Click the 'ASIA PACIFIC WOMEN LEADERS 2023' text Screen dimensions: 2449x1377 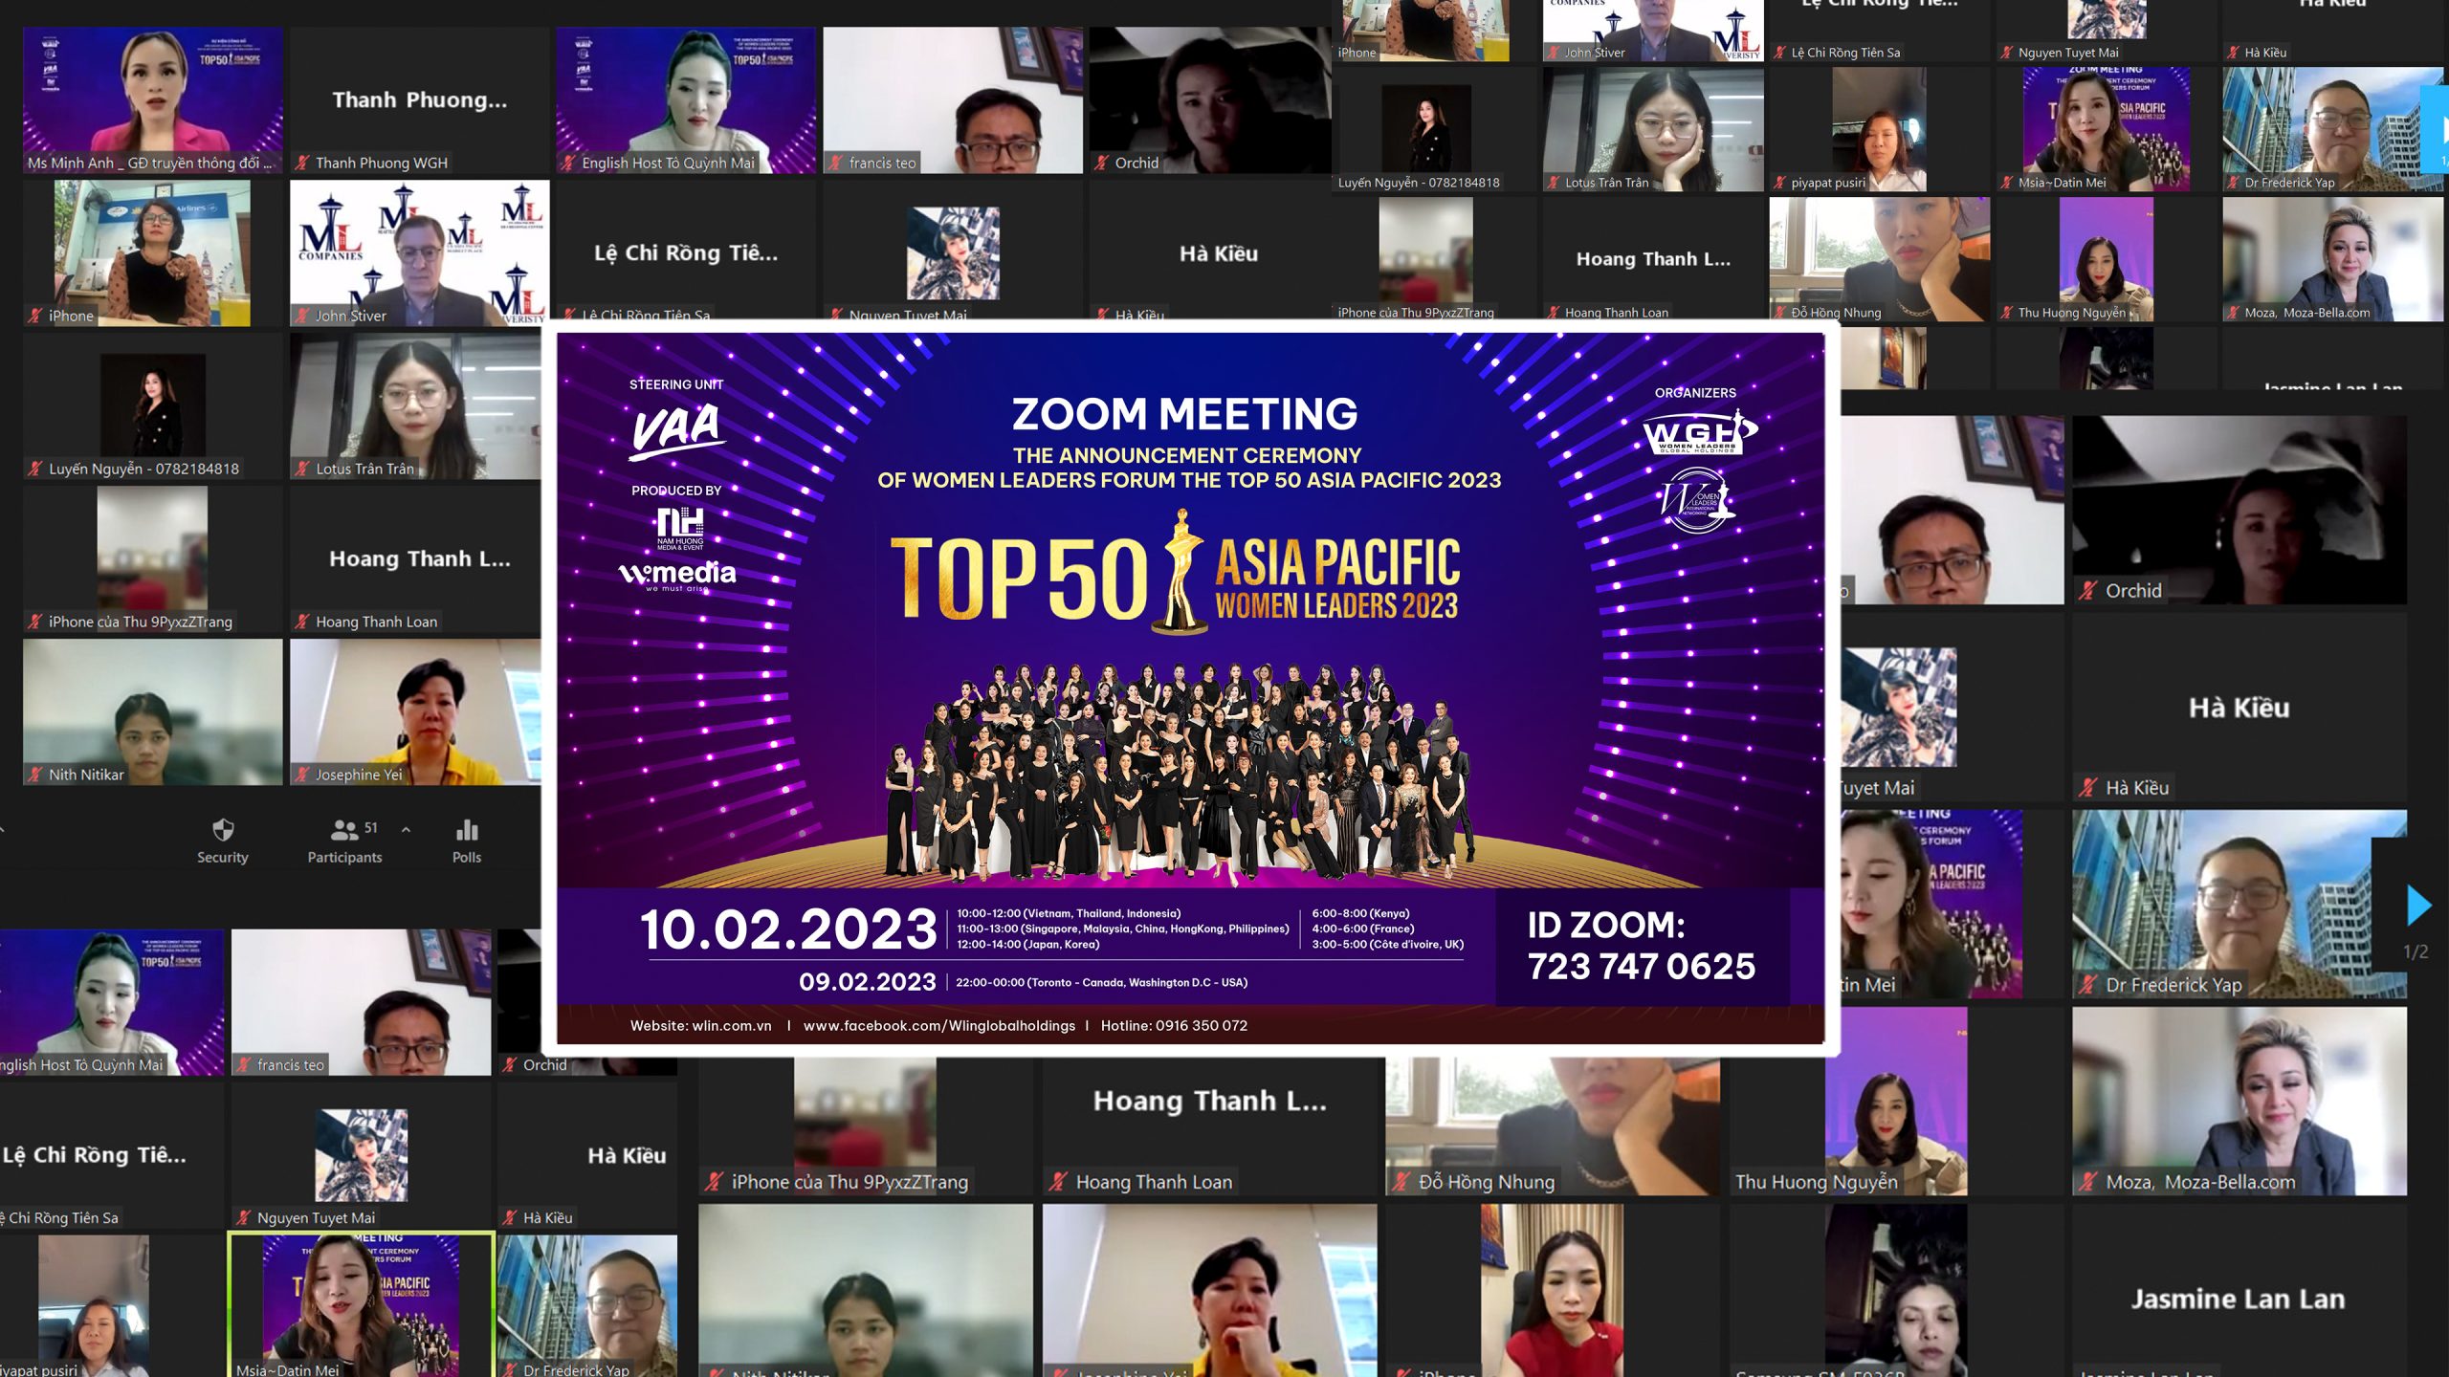(x=1337, y=579)
